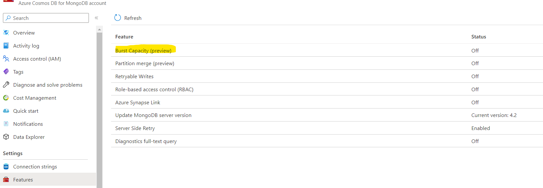Click the Access control (IAM) icon
543x188 pixels.
click(x=6, y=59)
